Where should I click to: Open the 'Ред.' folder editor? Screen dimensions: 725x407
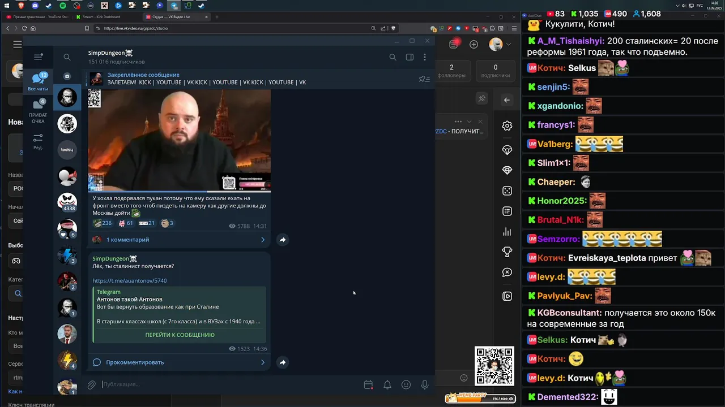[38, 141]
